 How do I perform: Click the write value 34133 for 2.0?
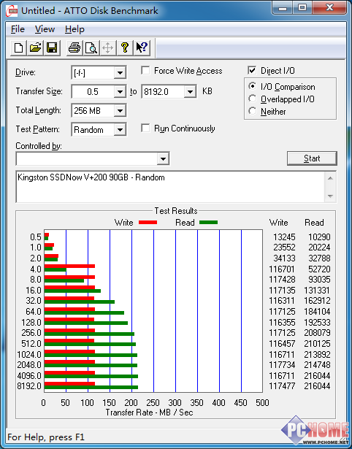click(x=284, y=258)
